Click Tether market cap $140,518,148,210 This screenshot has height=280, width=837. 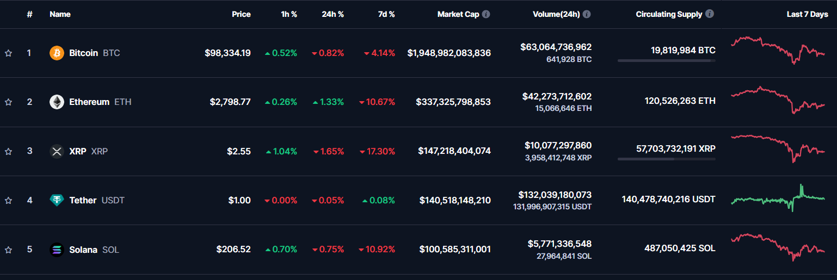click(455, 201)
